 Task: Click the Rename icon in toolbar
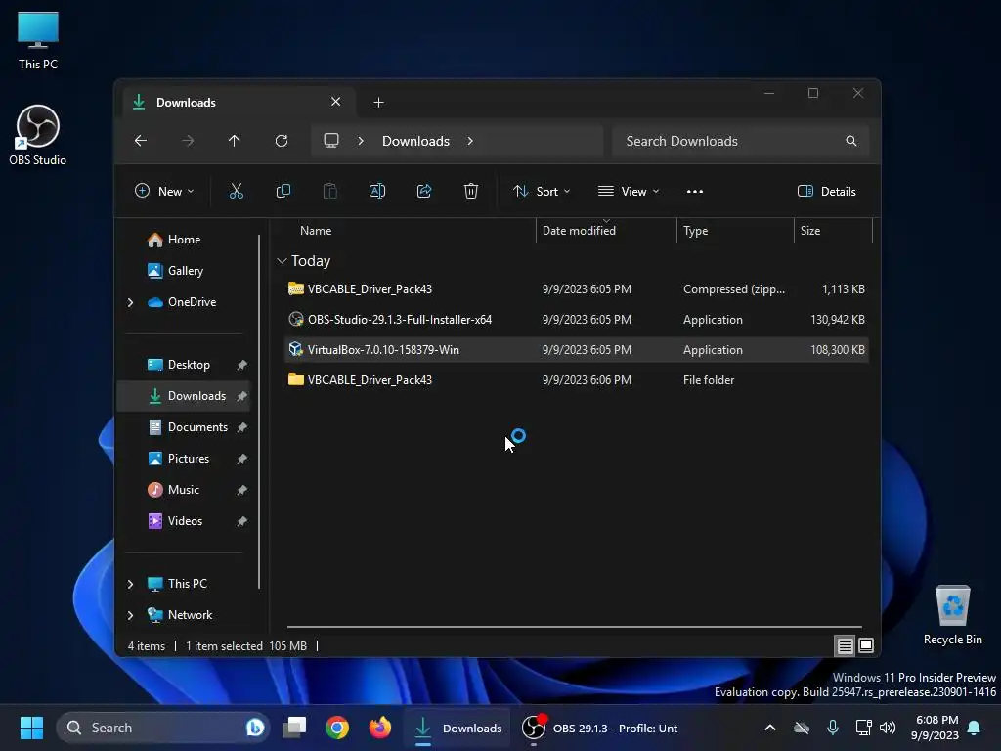click(x=377, y=191)
